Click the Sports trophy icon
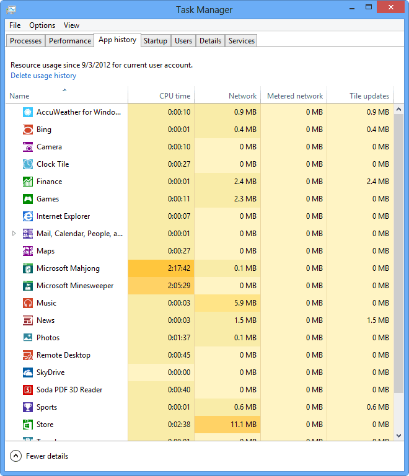 (x=28, y=407)
